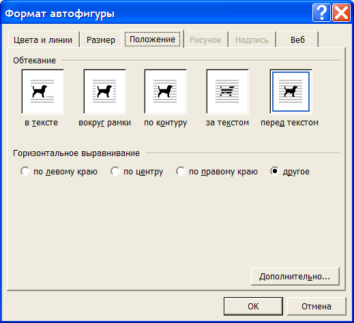Select 'по центру' alignment radio
The width and height of the screenshot is (354, 323).
(115, 171)
